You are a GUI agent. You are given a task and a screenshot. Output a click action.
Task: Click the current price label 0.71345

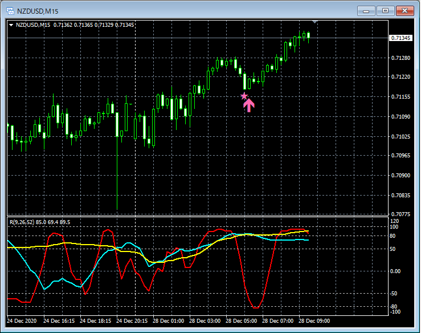coord(400,38)
